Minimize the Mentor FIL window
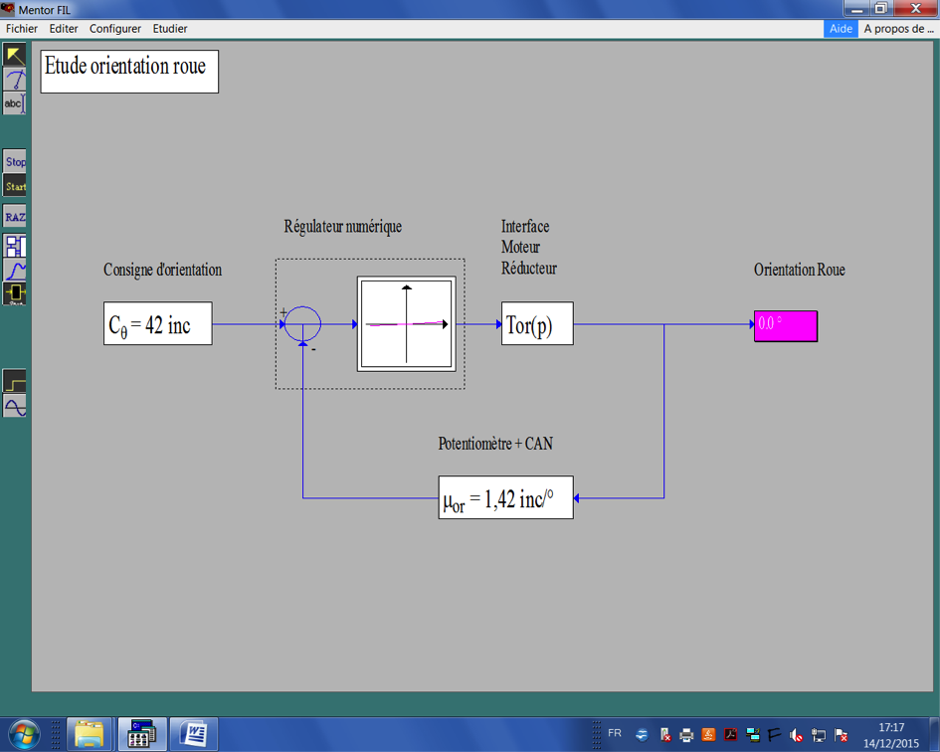 (x=857, y=8)
